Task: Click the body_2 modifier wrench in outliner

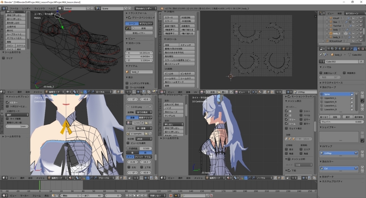Action: [x=350, y=33]
